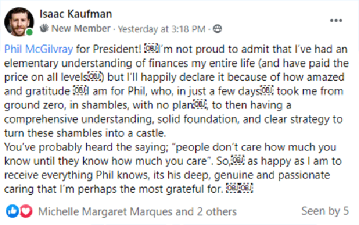This screenshot has width=359, height=225.
Task: Click Isaac Kaufman's profile picture
Action: click(19, 22)
